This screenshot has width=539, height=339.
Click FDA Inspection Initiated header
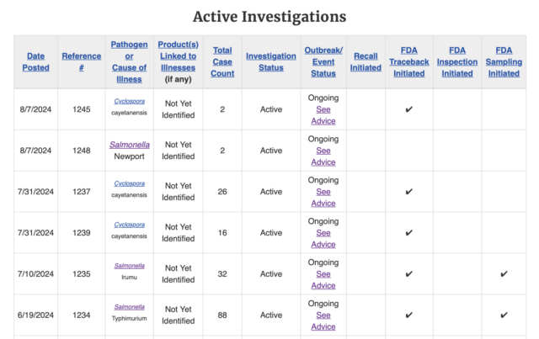click(x=457, y=61)
